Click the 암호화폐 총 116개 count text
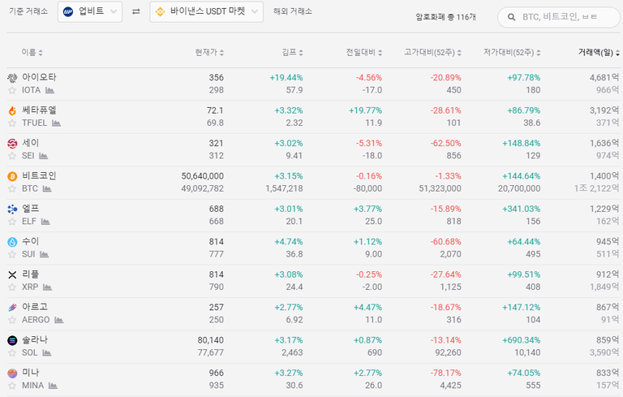 tap(446, 17)
